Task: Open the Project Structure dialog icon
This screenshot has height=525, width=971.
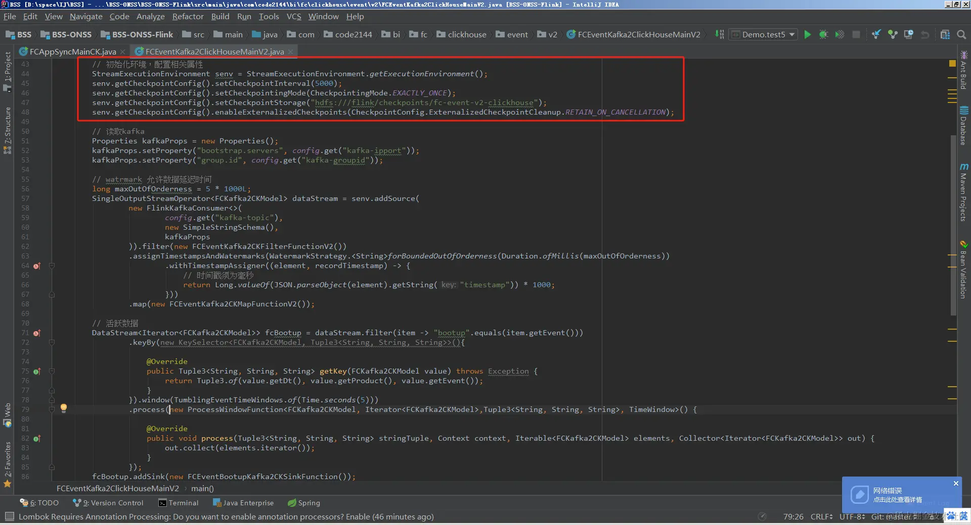Action: click(945, 34)
